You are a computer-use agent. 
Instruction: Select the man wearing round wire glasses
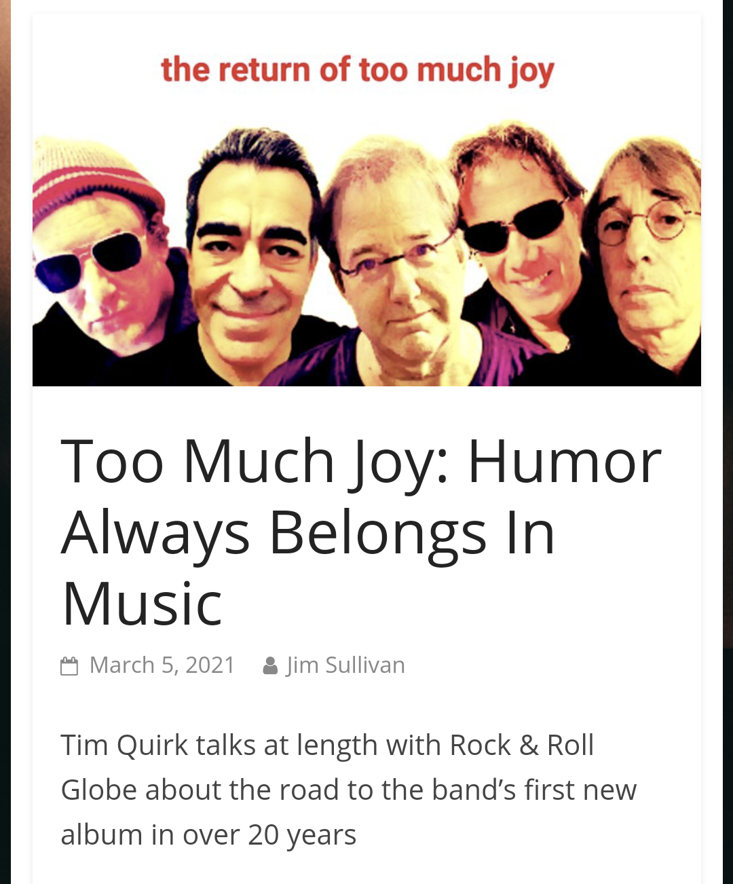[648, 251]
